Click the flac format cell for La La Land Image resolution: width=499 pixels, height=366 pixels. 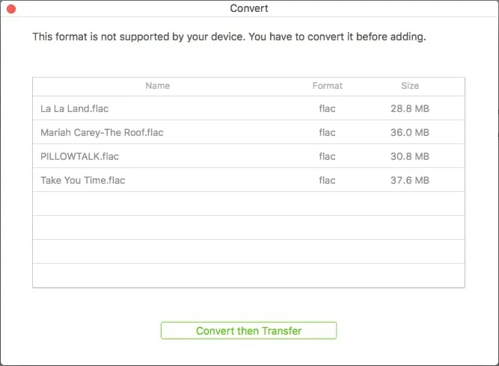coord(327,108)
